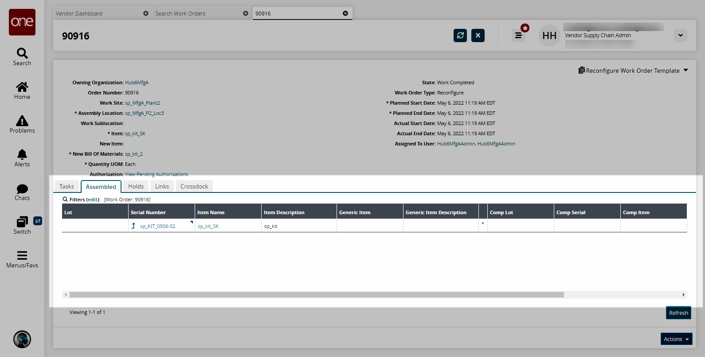This screenshot has width=705, height=357.
Task: Click the horizontal scrollbar thumb
Action: point(317,294)
